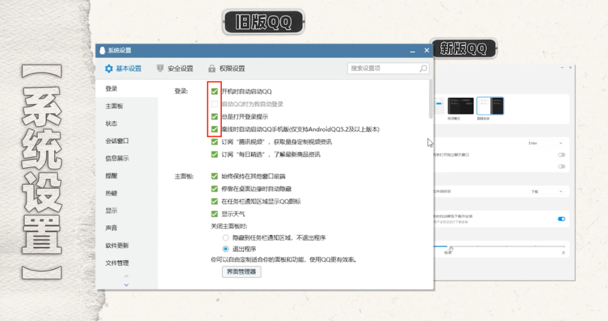Click the 大 label at the slider's end
The width and height of the screenshot is (608, 321).
564,253
